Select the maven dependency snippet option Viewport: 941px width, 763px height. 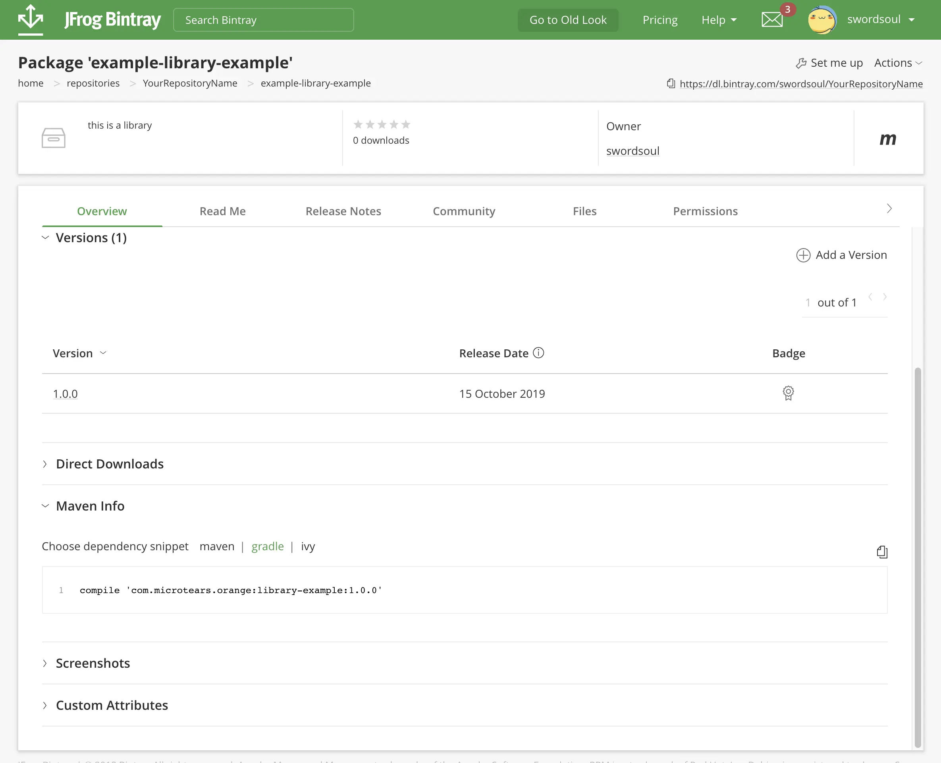tap(217, 546)
